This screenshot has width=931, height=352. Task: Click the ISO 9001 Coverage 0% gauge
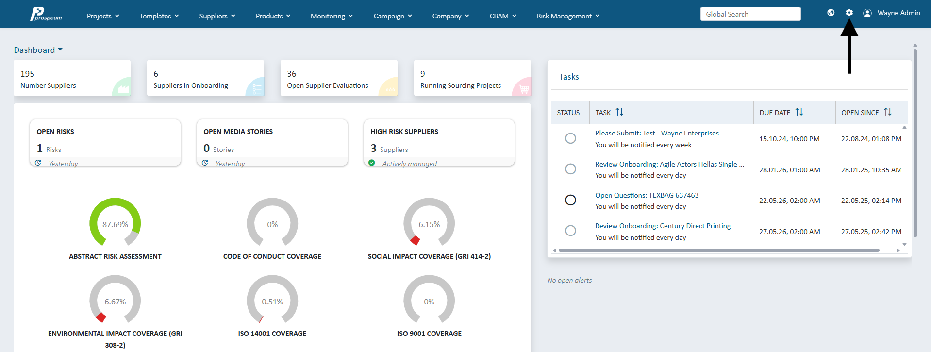coord(429,299)
